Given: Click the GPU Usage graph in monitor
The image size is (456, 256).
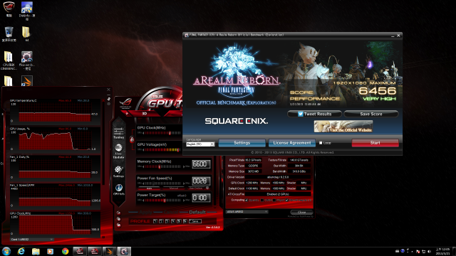Looking at the screenshot, I should coord(55,141).
